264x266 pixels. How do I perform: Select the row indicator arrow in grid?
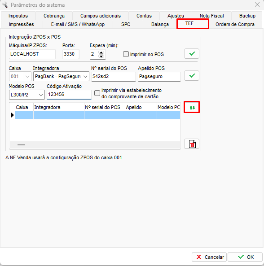pyautogui.click(x=13, y=115)
